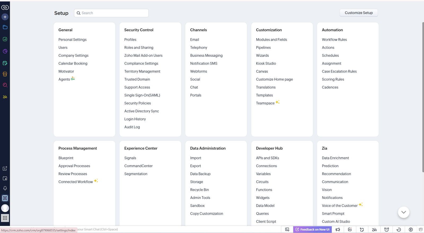The height and width of the screenshot is (233, 424).
Task: Open Zia assistant icon in bottom bar
Action: click(x=374, y=230)
